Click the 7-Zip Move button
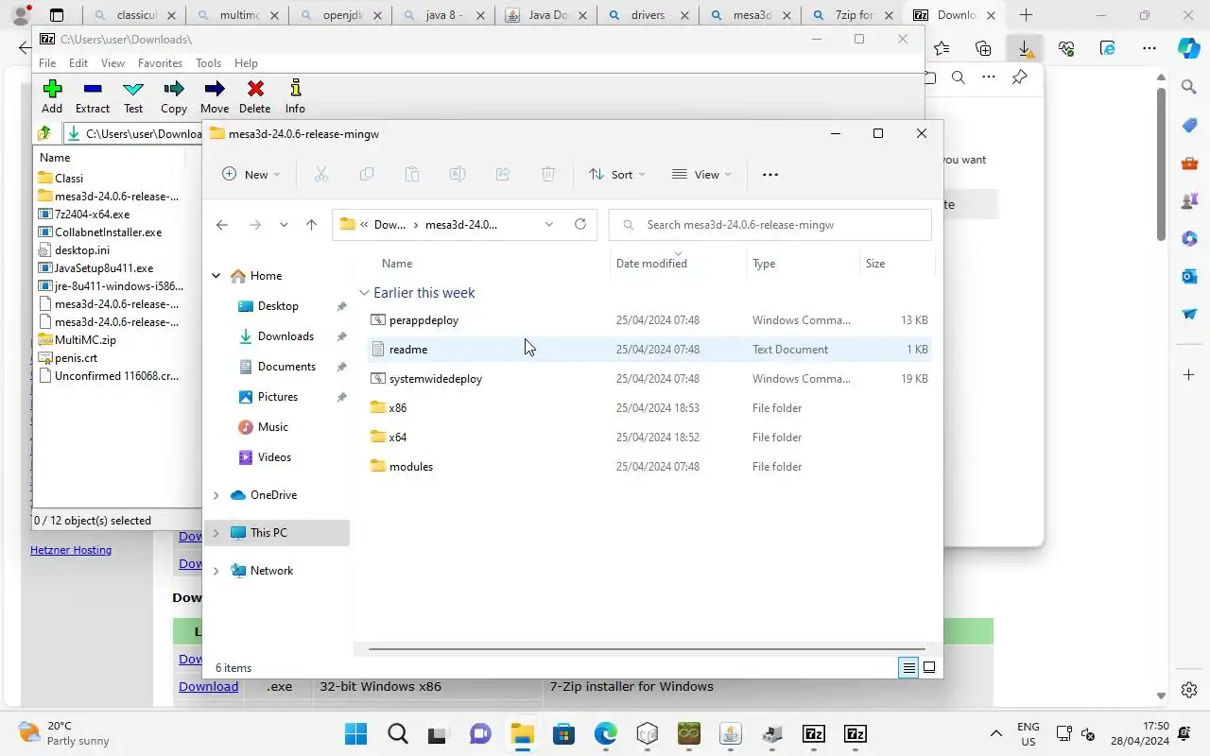Viewport: 1210px width, 756px height. [x=215, y=96]
